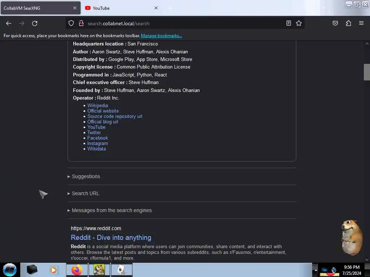Close the CollabVM SearXNG tab
The image size is (370, 277).
75,8
